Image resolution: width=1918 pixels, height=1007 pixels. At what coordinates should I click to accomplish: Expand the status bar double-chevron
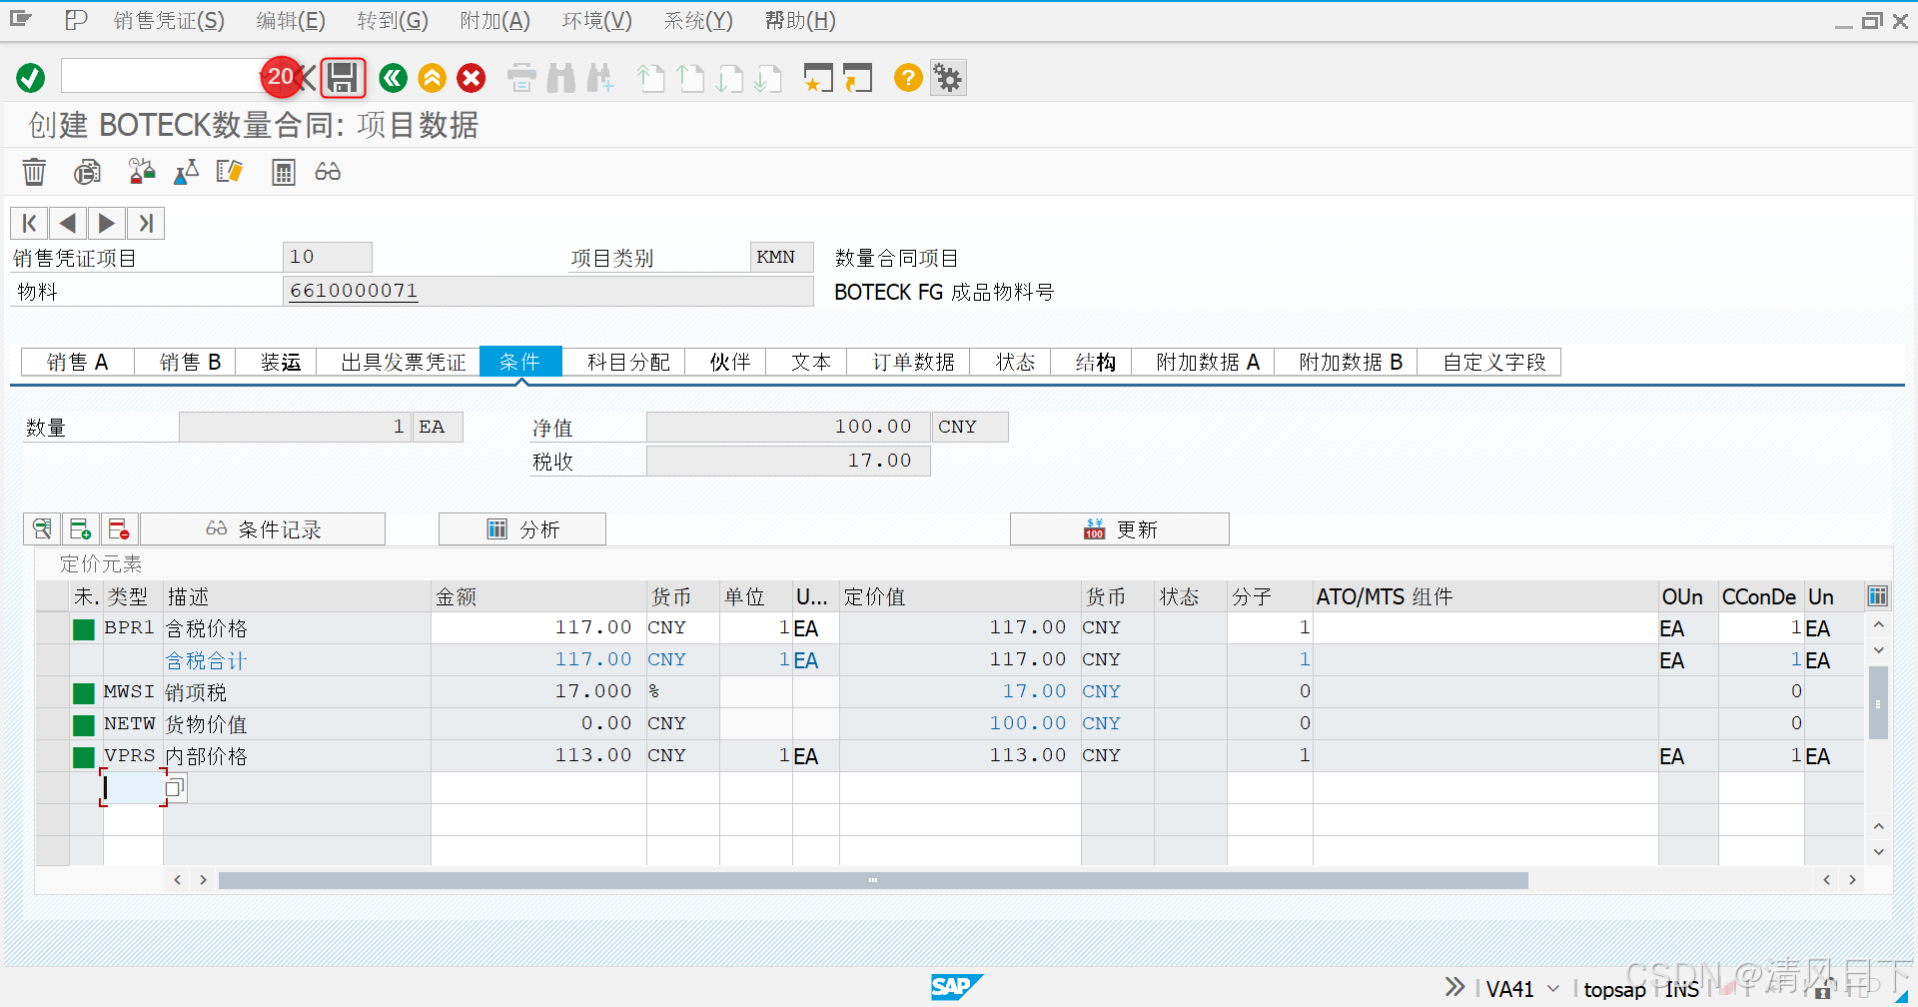tap(1453, 986)
